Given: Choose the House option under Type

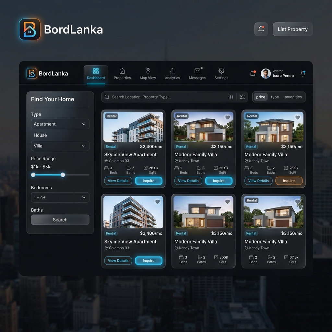Looking at the screenshot, I should (40, 135).
